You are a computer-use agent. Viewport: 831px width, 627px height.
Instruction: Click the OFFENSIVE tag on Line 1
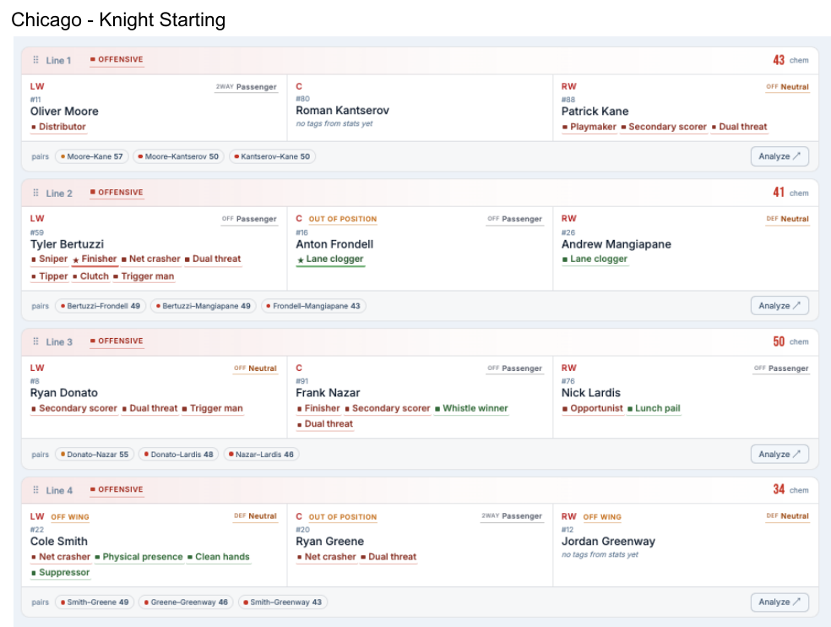pyautogui.click(x=117, y=59)
